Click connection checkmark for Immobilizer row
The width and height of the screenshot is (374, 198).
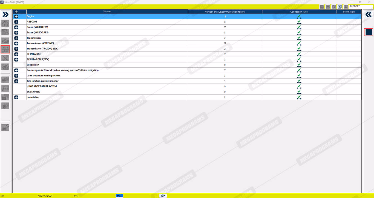[x=299, y=97]
